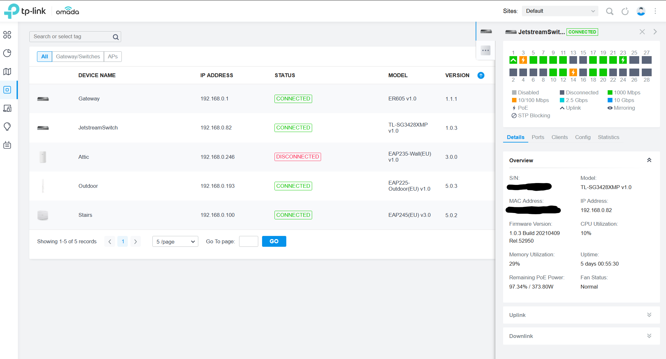
Task: Open the 5 /page dropdown
Action: coord(175,241)
